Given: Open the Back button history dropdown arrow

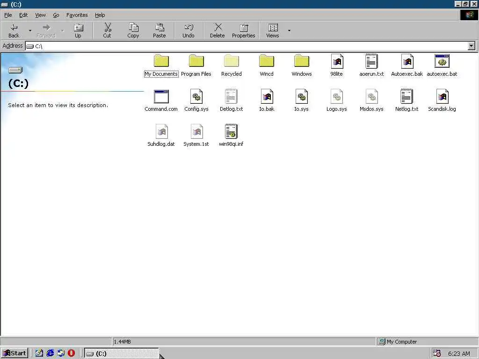Looking at the screenshot, I should pyautogui.click(x=30, y=30).
